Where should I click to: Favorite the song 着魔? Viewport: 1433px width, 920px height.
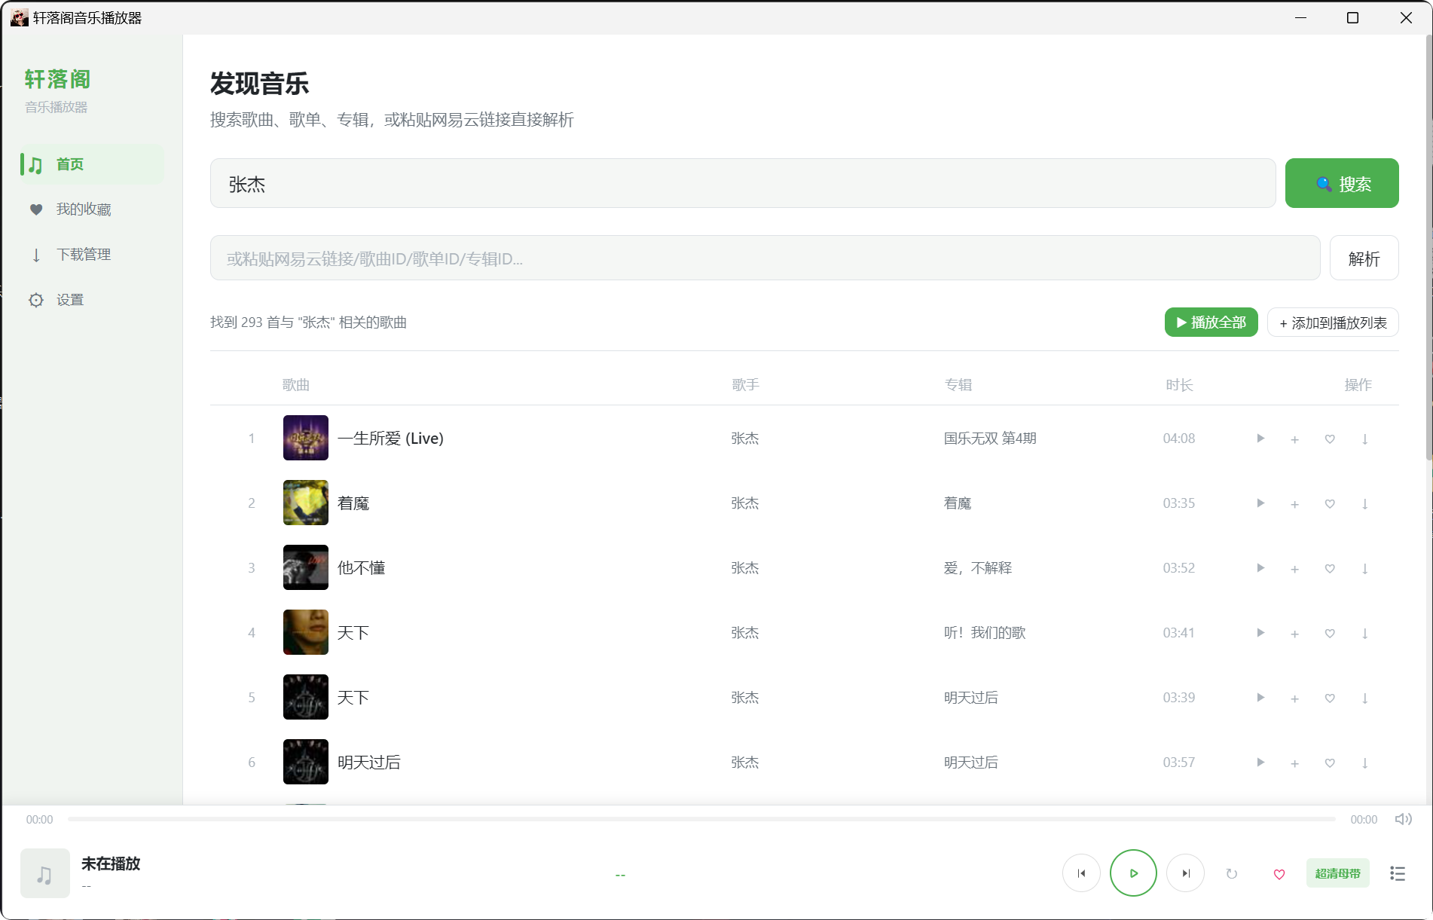tap(1330, 504)
